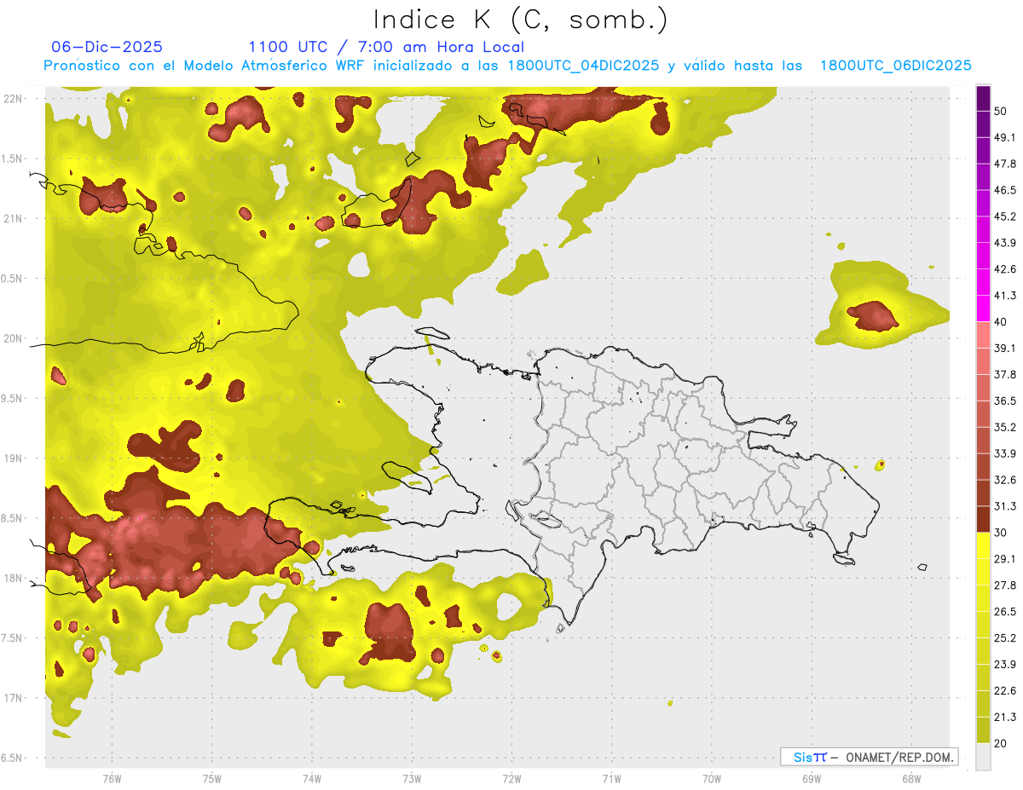Click the colorbar value 27.8
This screenshot has width=1023, height=790.
1006,585
